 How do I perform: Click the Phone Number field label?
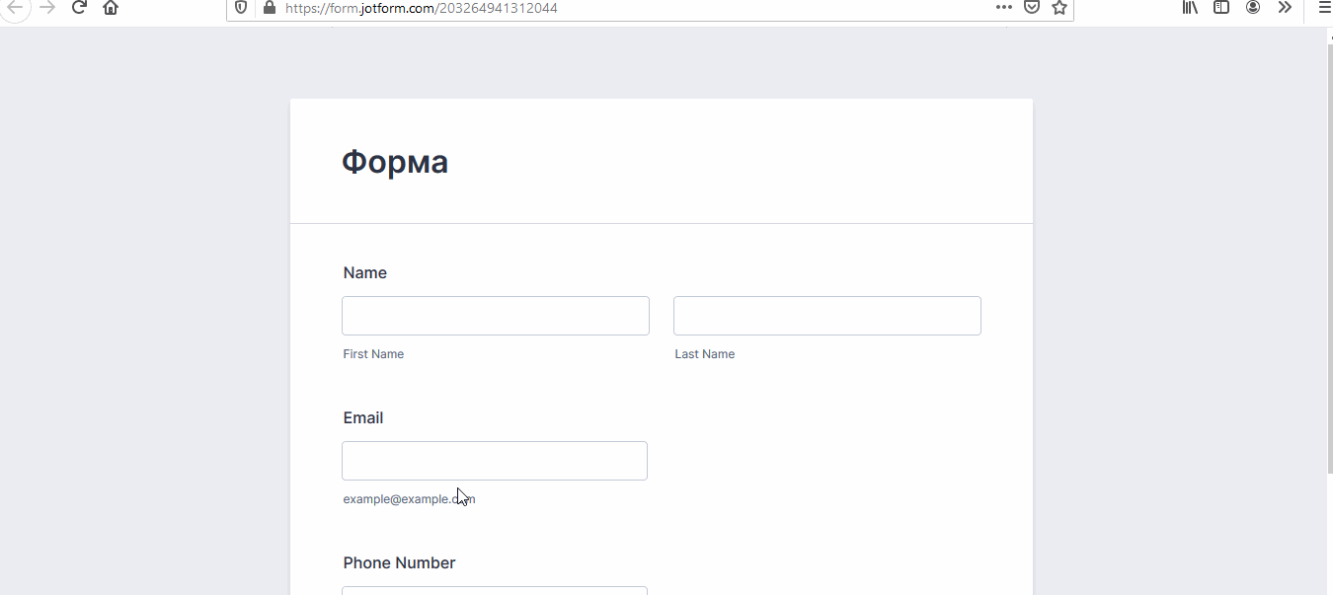399,562
